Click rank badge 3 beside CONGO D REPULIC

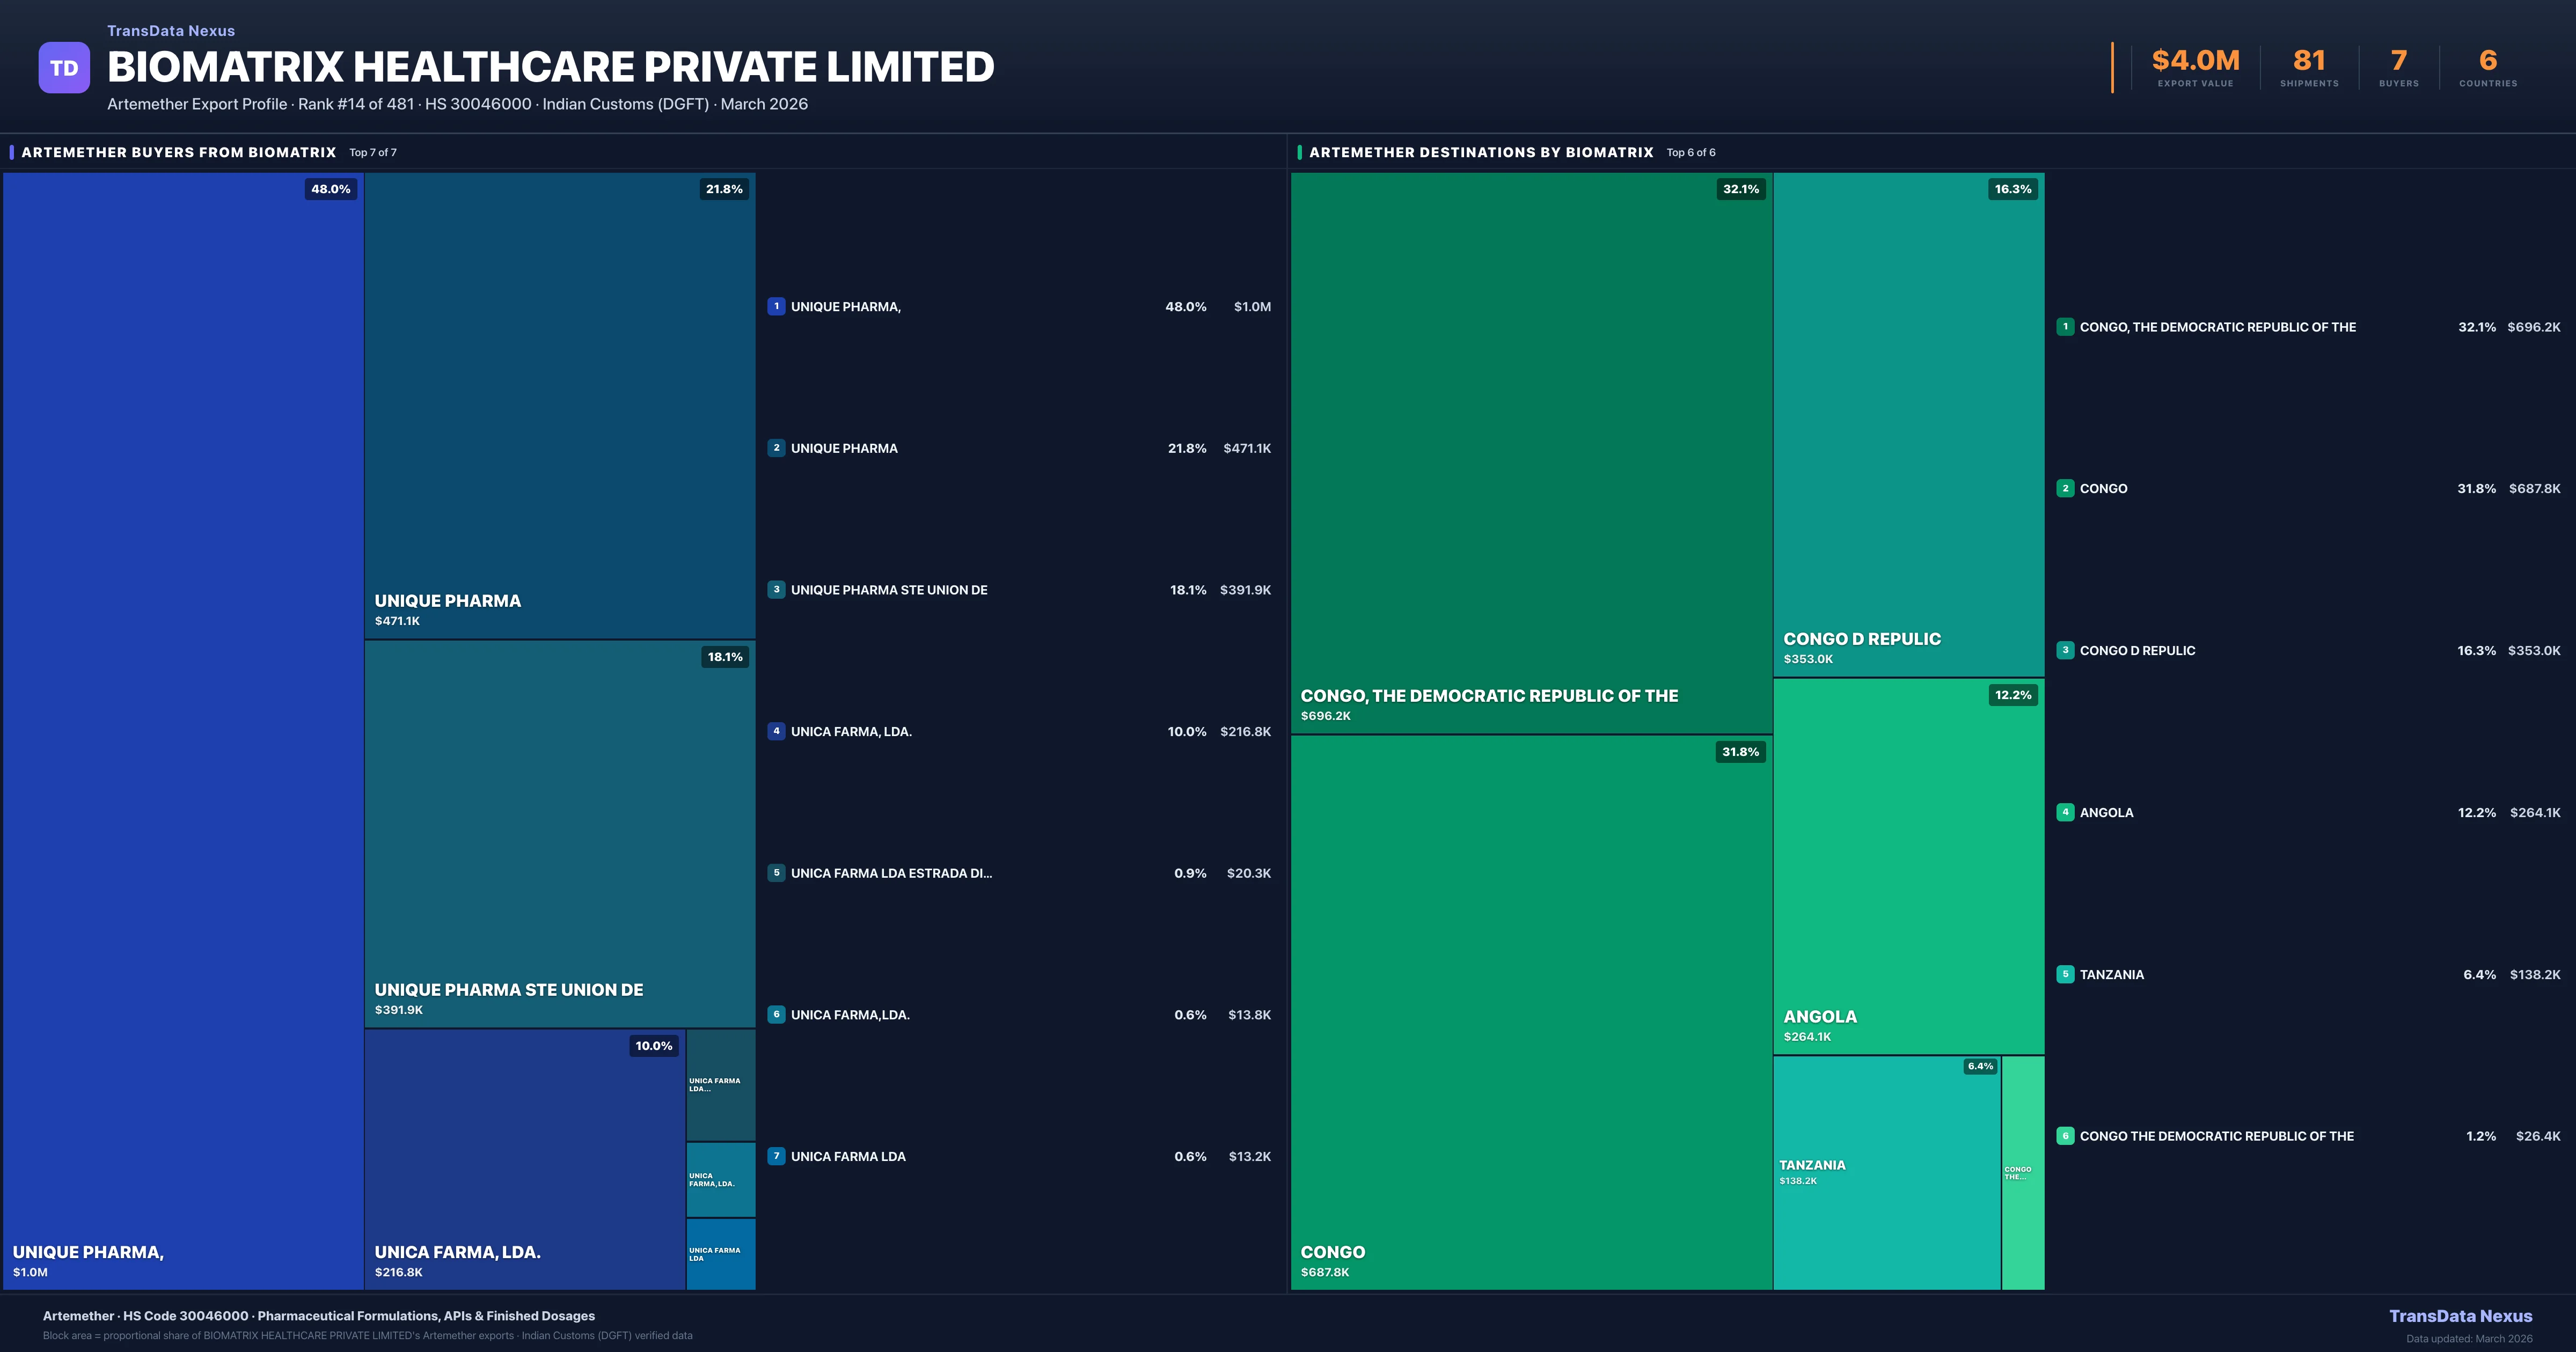pos(2065,650)
